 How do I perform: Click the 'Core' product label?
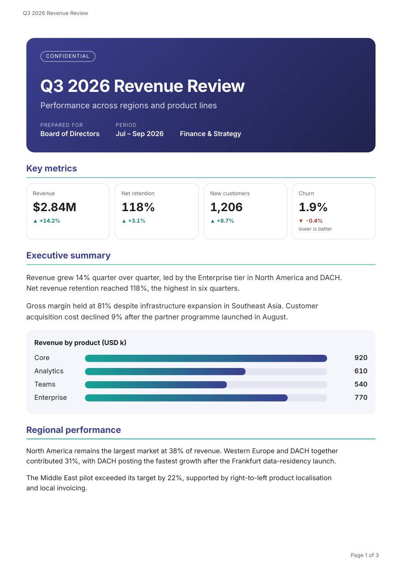point(42,358)
